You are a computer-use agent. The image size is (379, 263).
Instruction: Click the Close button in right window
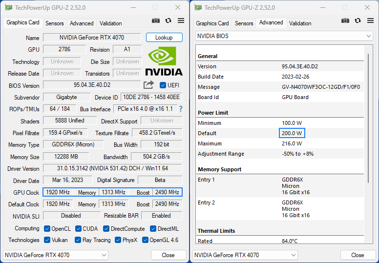(358, 255)
